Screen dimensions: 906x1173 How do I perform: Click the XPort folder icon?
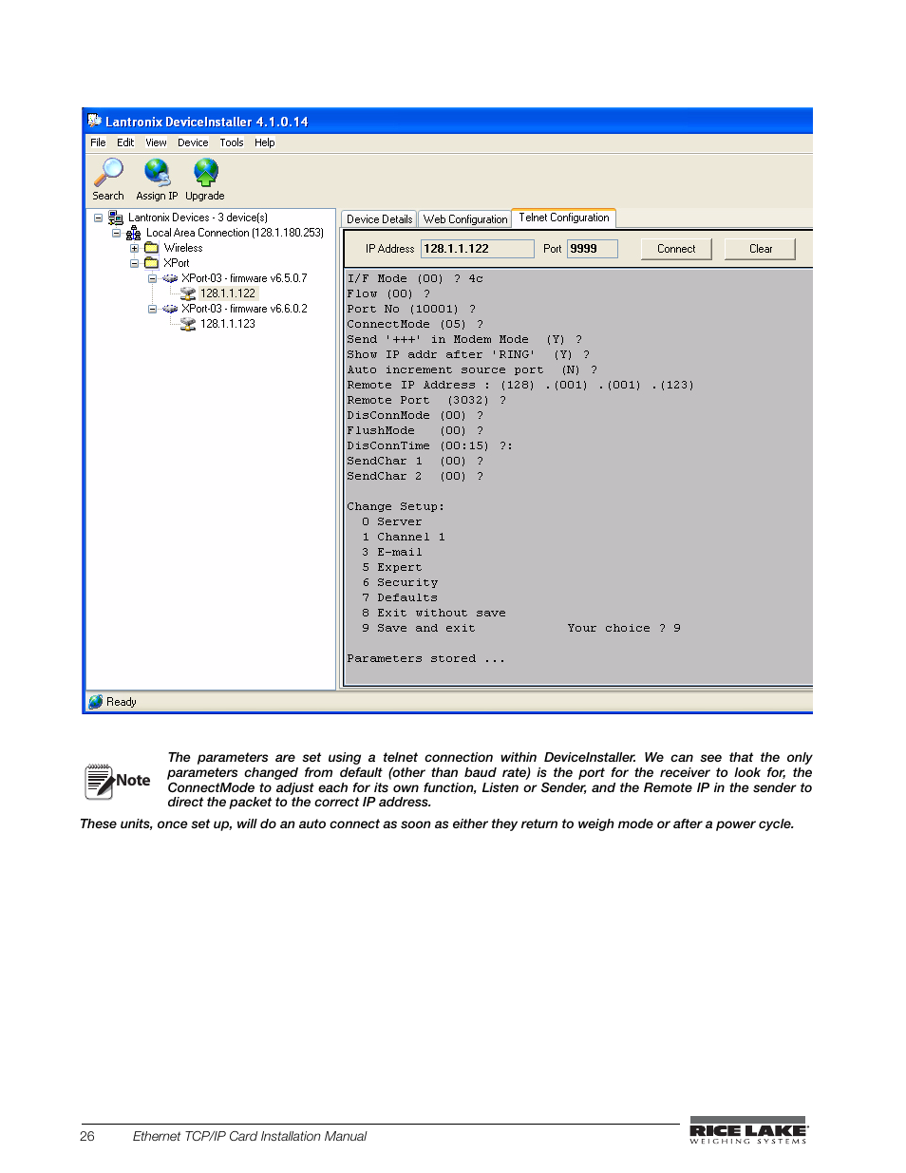click(152, 263)
